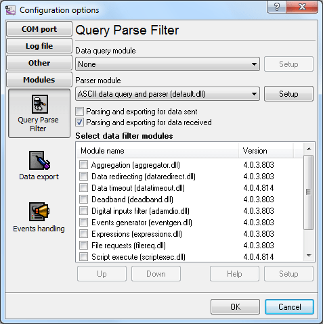Select version 4.0.4.814 in Data timeout row
Image resolution: width=323 pixels, height=324 pixels.
pos(259,188)
